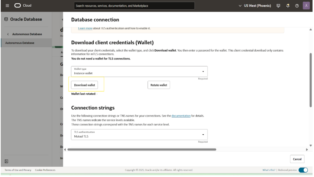Viewport: 314px width, 177px height.
Task: Toggle the Redwood preview switch
Action: [x=303, y=170]
